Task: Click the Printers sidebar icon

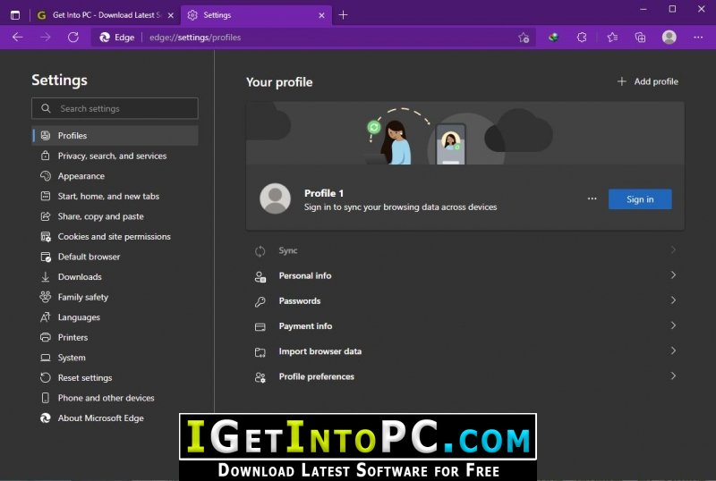Action: [46, 337]
